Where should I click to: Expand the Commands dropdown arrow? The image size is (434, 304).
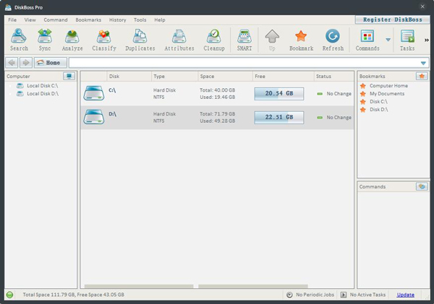388,40
